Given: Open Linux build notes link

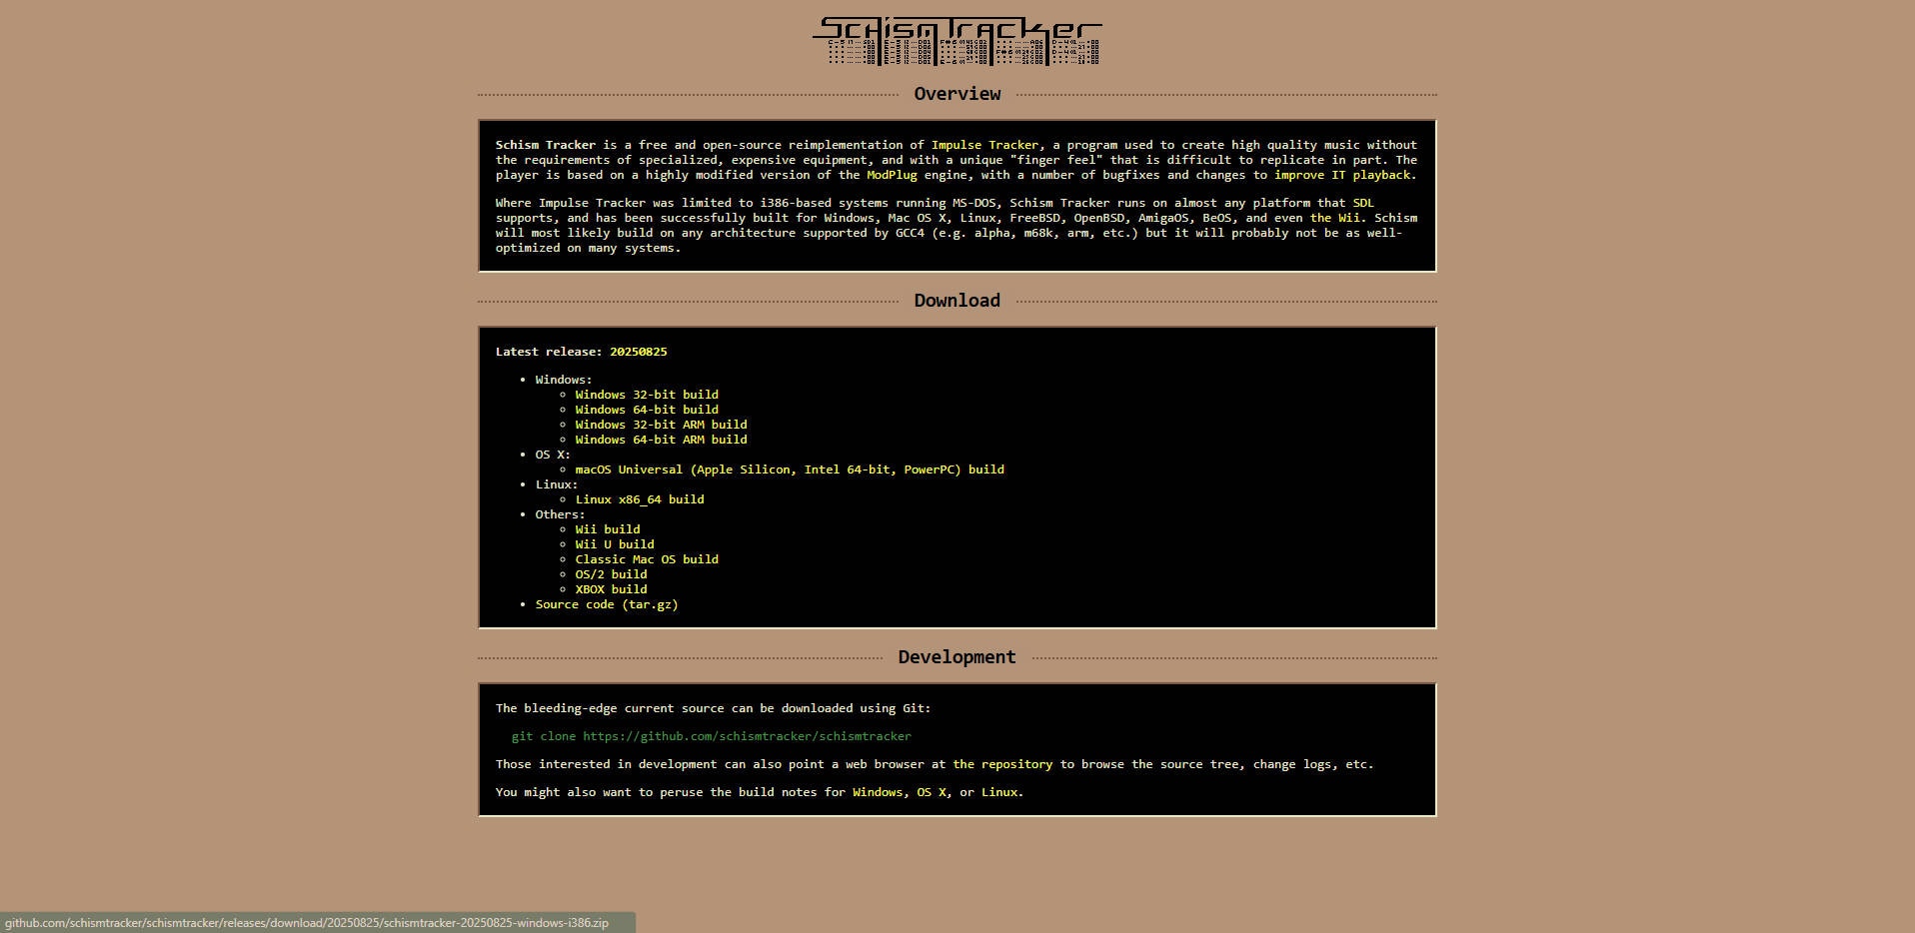Looking at the screenshot, I should [999, 792].
